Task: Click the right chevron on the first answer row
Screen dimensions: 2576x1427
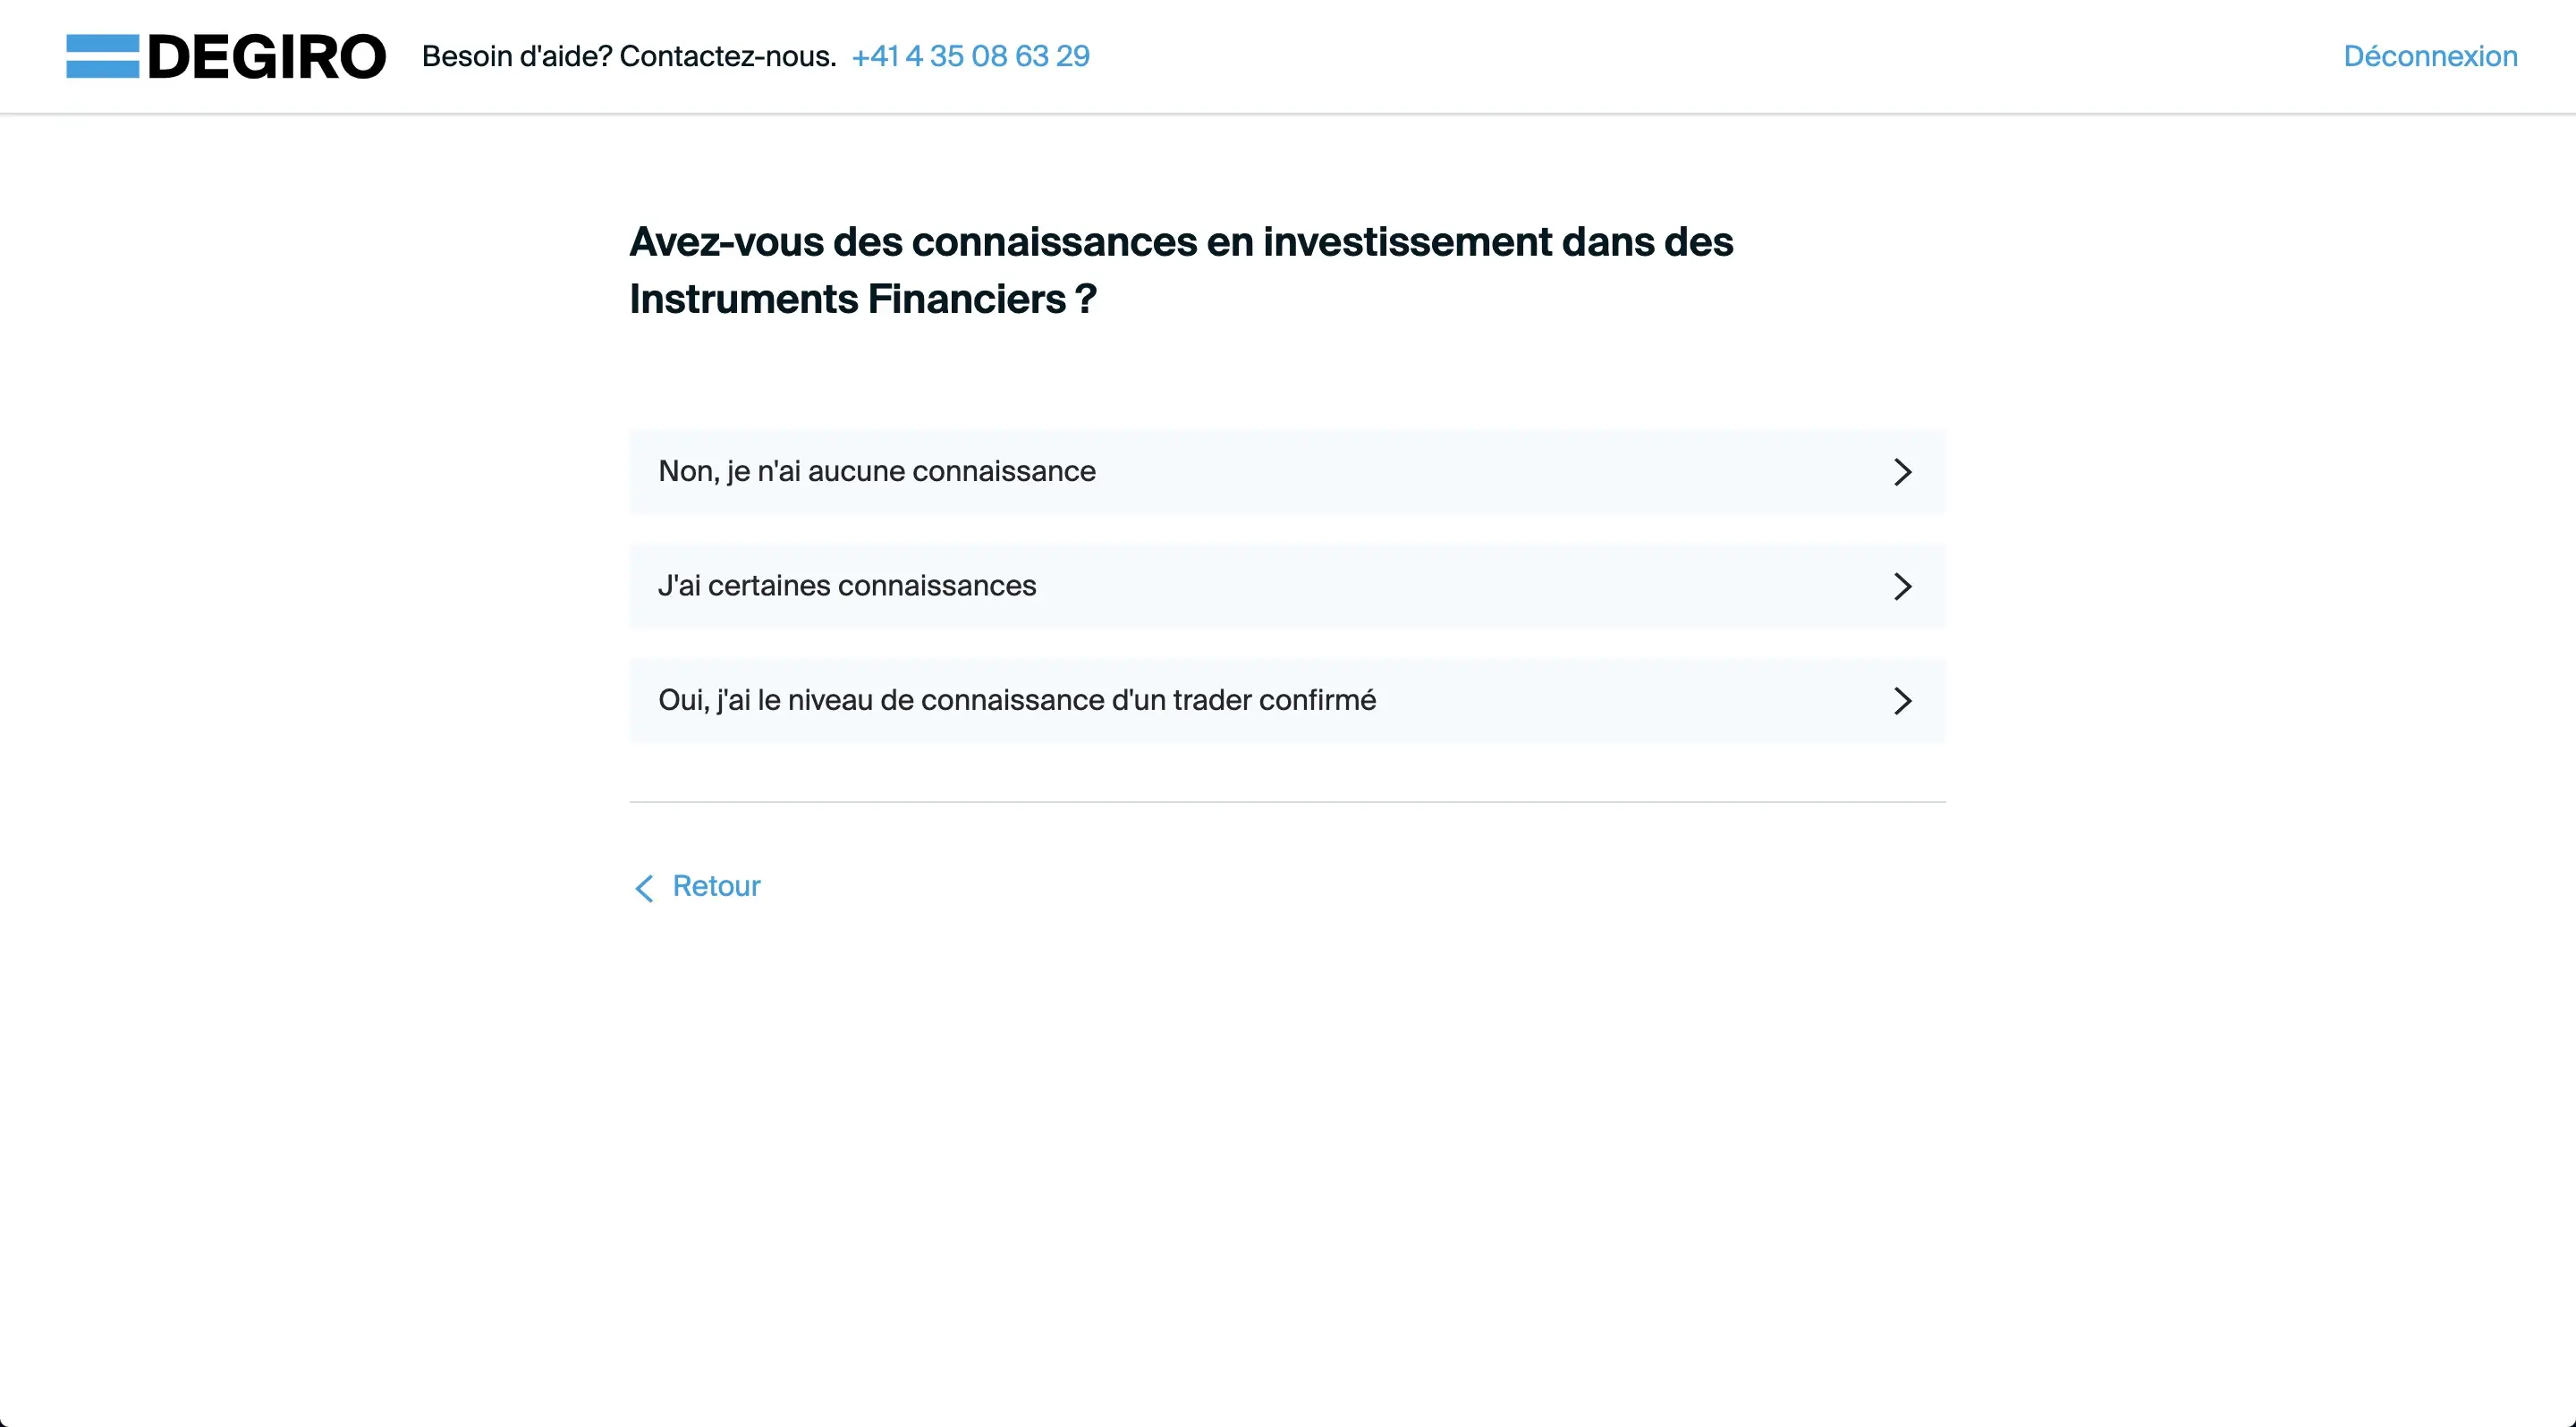Action: point(1903,472)
